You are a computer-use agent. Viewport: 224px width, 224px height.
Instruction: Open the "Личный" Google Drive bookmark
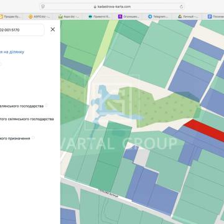(x=189, y=17)
